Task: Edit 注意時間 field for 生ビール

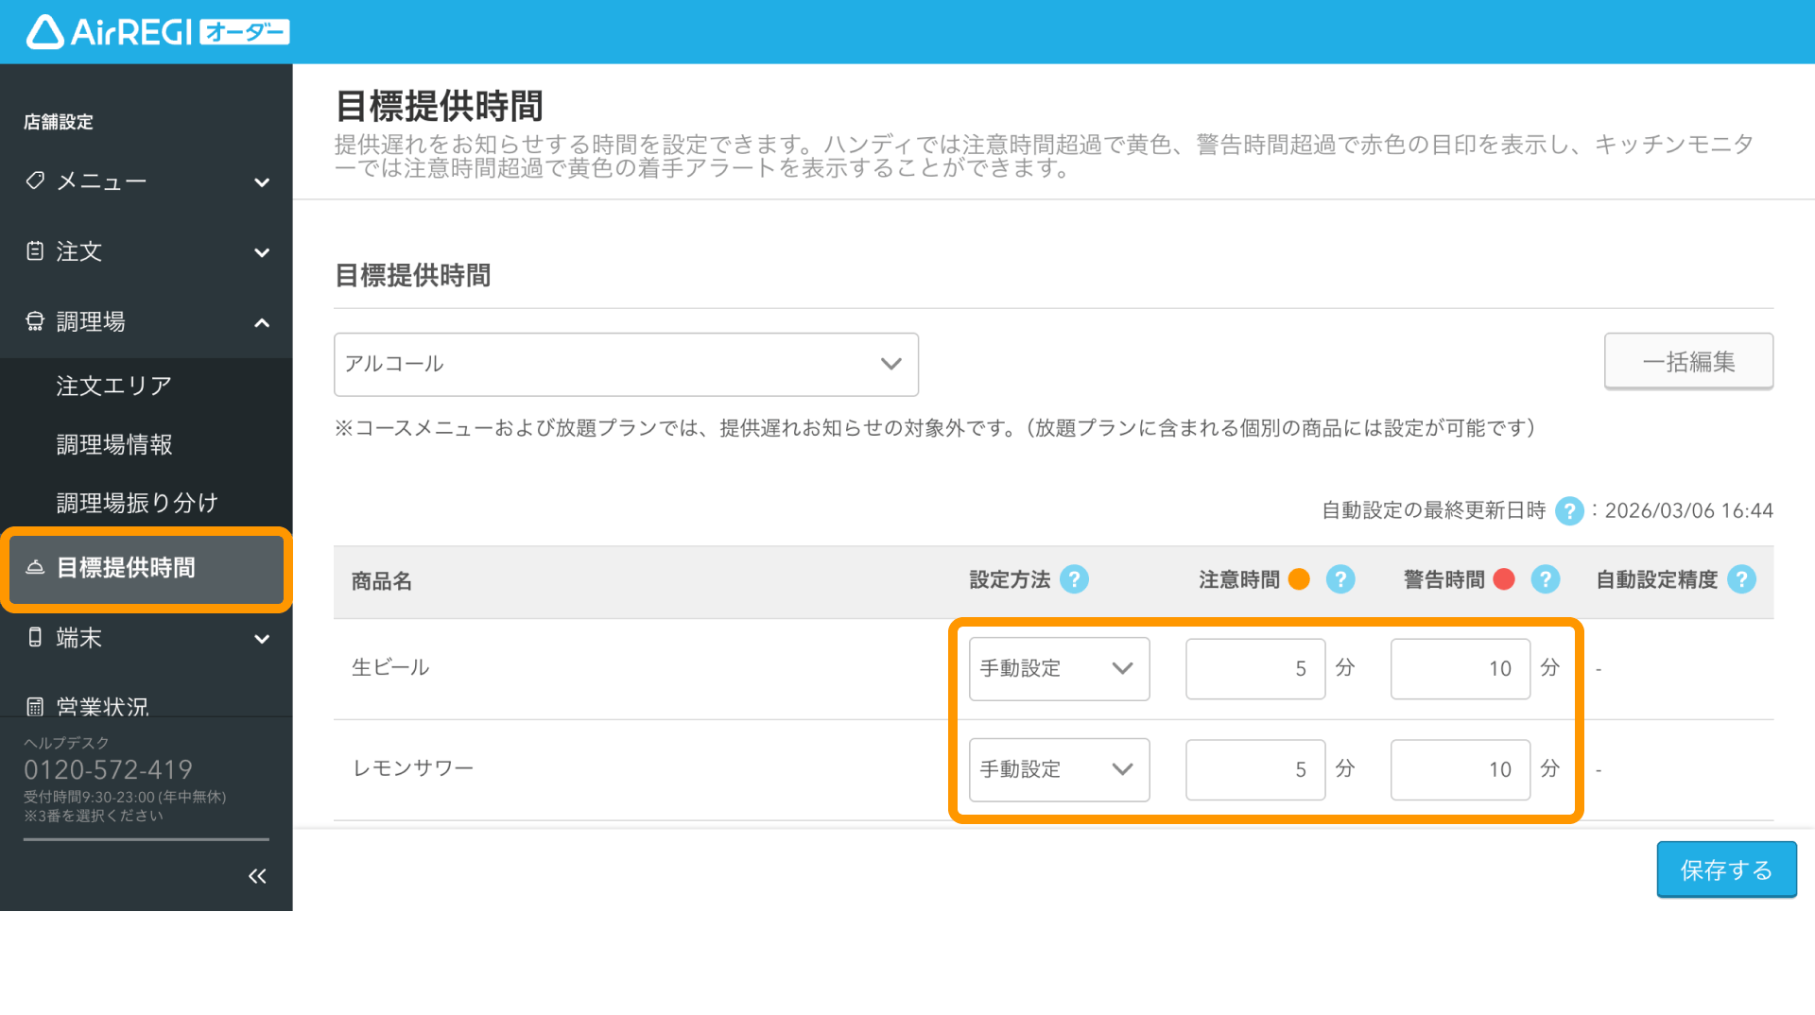Action: point(1255,668)
